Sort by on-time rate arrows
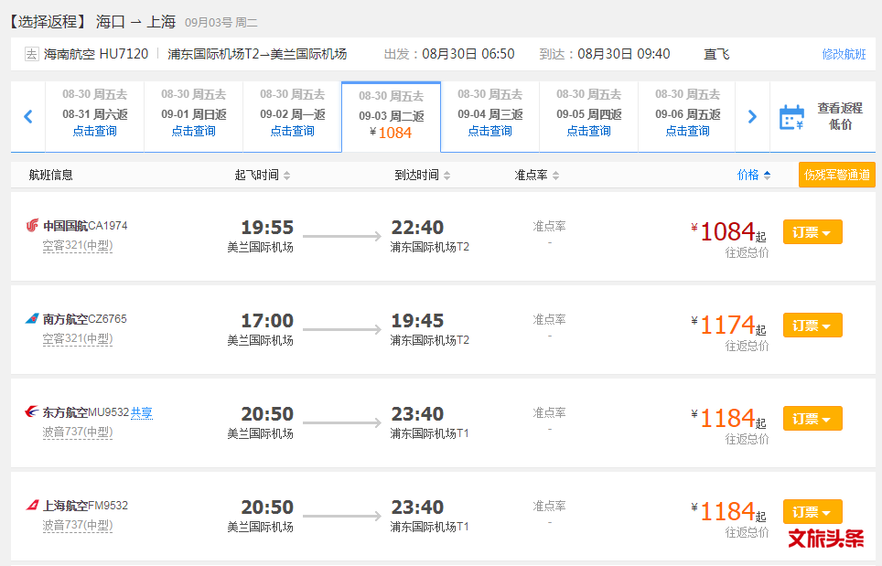This screenshot has width=882, height=566. (555, 176)
